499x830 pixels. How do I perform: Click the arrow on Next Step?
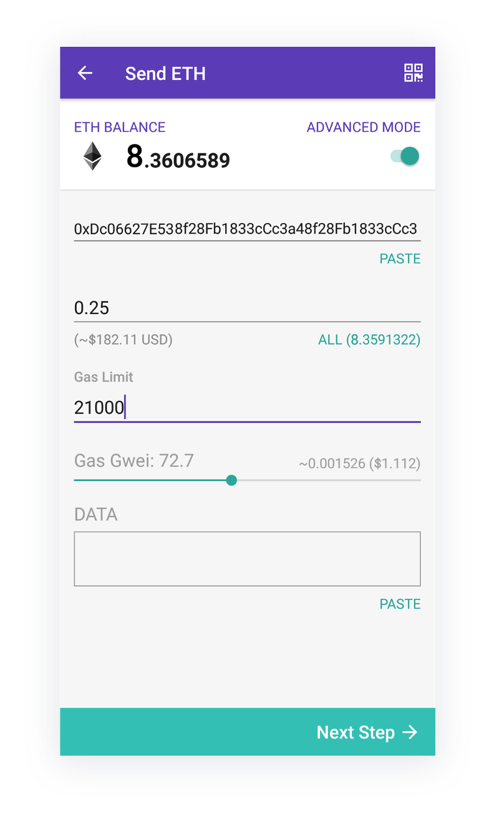coord(410,732)
